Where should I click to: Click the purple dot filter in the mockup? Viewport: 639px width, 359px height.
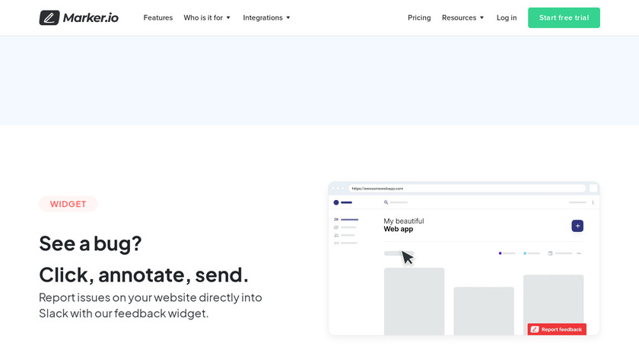click(500, 253)
